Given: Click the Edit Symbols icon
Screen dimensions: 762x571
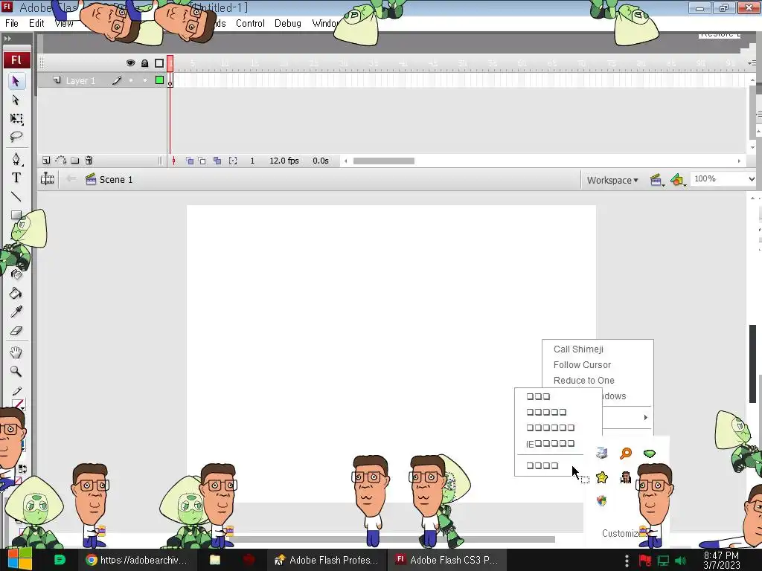Looking at the screenshot, I should pos(677,180).
